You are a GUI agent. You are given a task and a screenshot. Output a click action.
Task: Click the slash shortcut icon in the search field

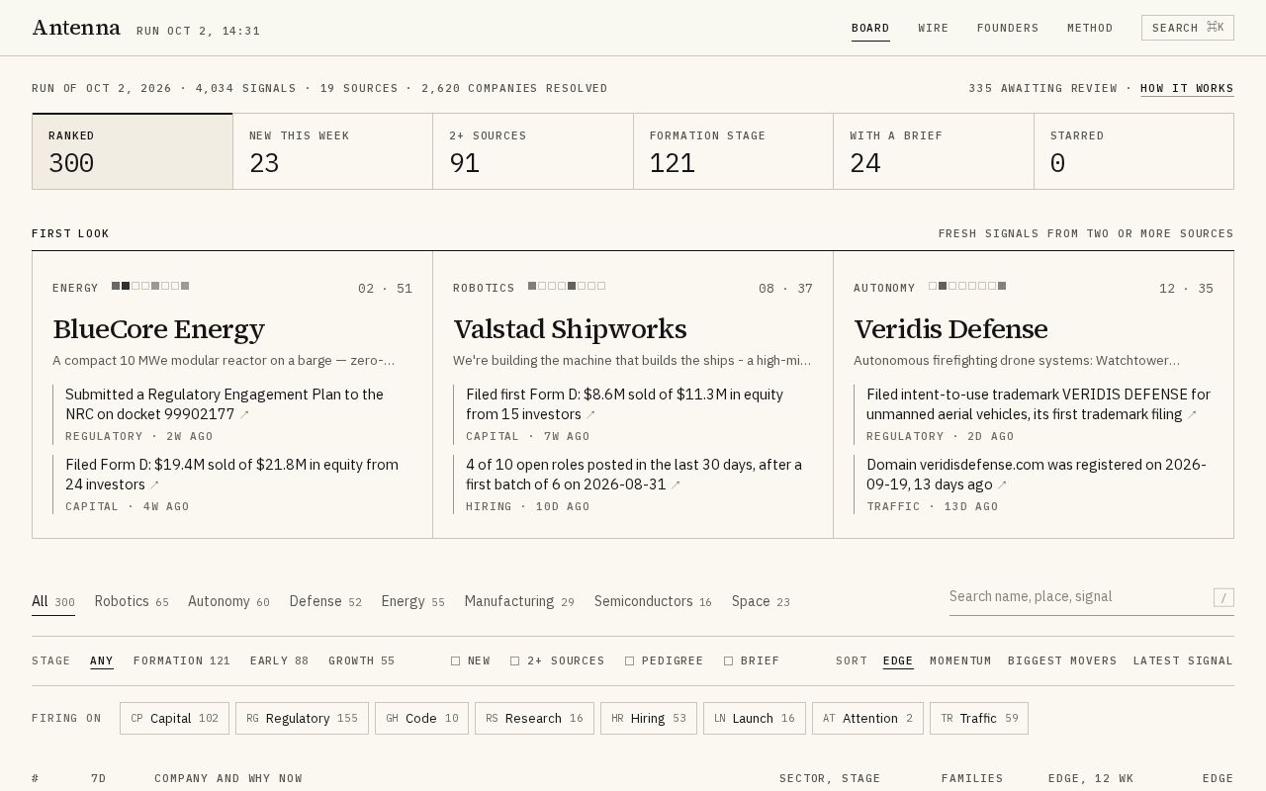(x=1223, y=597)
